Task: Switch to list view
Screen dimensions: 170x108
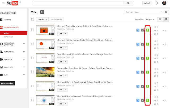Action: point(166,19)
